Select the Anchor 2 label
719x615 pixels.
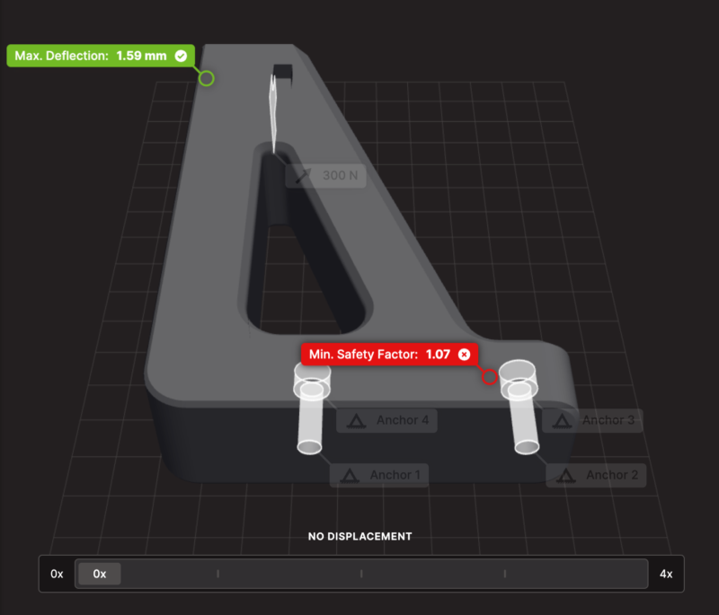[596, 475]
